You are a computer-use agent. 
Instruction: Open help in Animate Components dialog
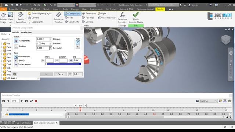pyautogui.click(x=14, y=74)
